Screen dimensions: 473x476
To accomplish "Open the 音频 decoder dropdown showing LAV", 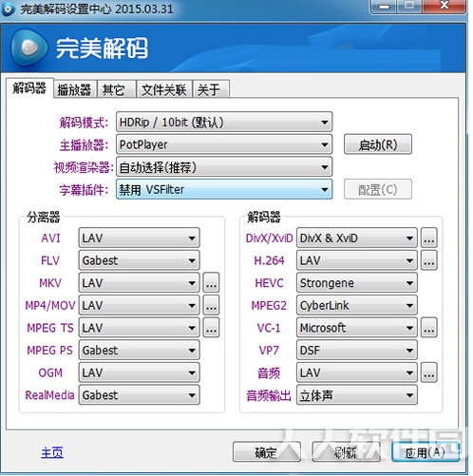I will (x=357, y=372).
